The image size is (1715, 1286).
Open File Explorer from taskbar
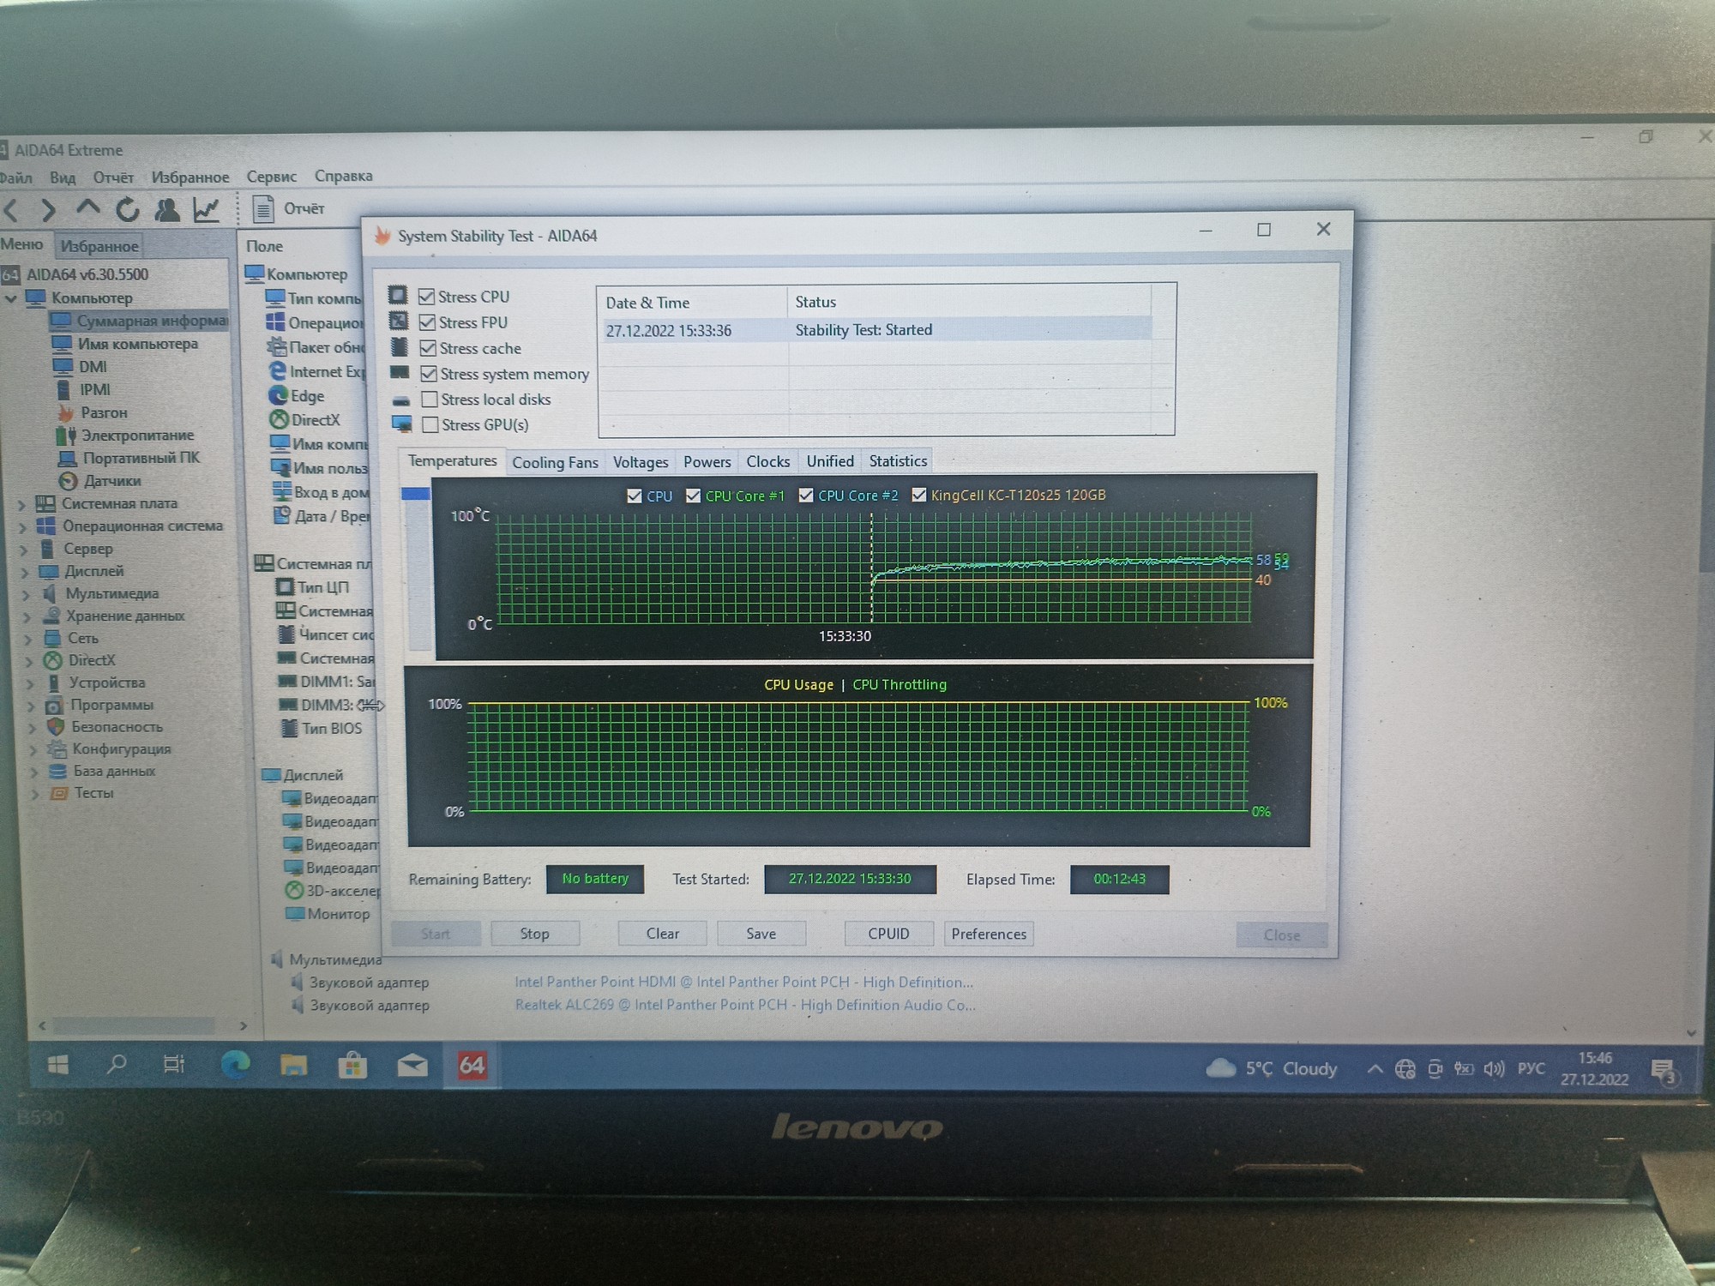pos(293,1066)
